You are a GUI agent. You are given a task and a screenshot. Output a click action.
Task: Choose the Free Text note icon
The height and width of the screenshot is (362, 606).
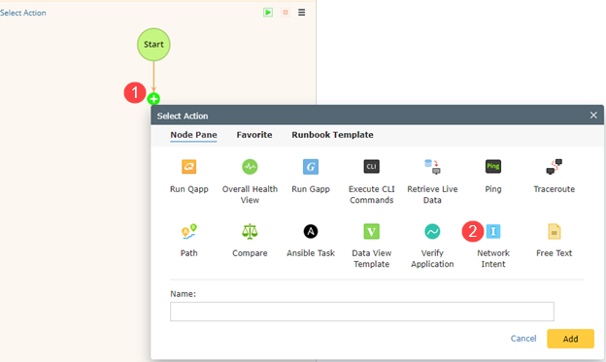[555, 231]
